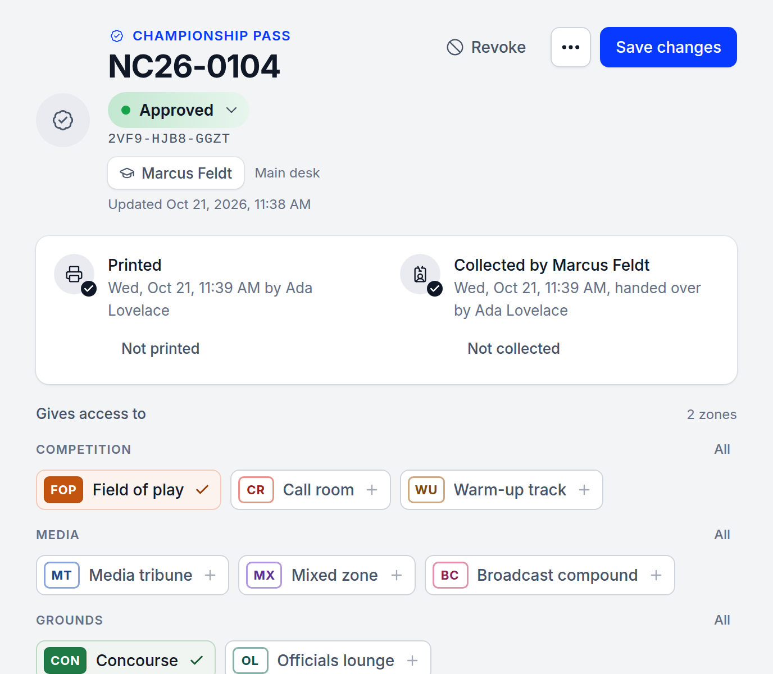Image resolution: width=773 pixels, height=674 pixels.
Task: Click the badge collected icon
Action: click(x=420, y=274)
